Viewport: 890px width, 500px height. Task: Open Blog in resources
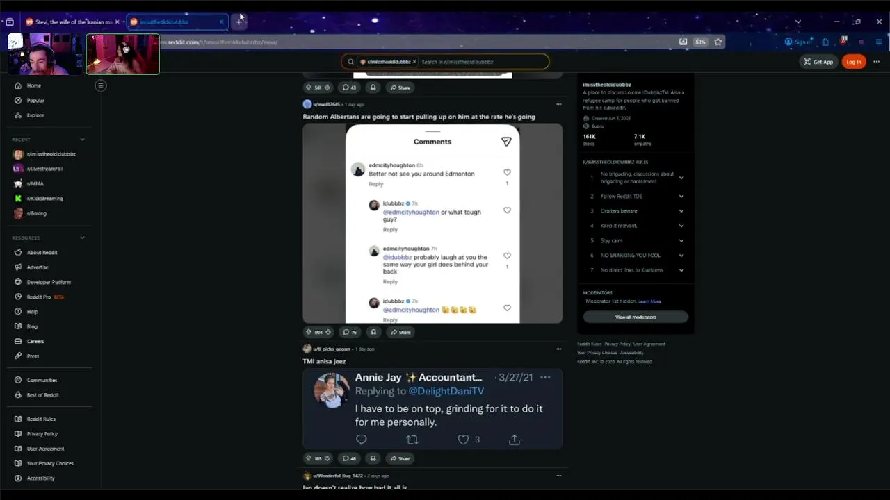(32, 326)
